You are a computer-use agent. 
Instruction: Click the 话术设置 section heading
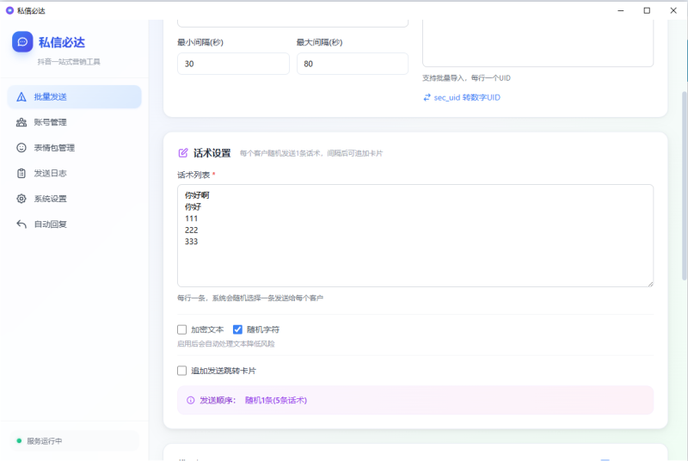click(212, 153)
